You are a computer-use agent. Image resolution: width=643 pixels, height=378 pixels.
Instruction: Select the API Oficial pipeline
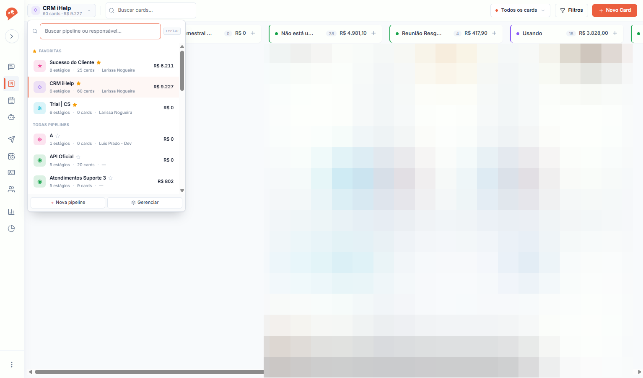[x=104, y=160]
